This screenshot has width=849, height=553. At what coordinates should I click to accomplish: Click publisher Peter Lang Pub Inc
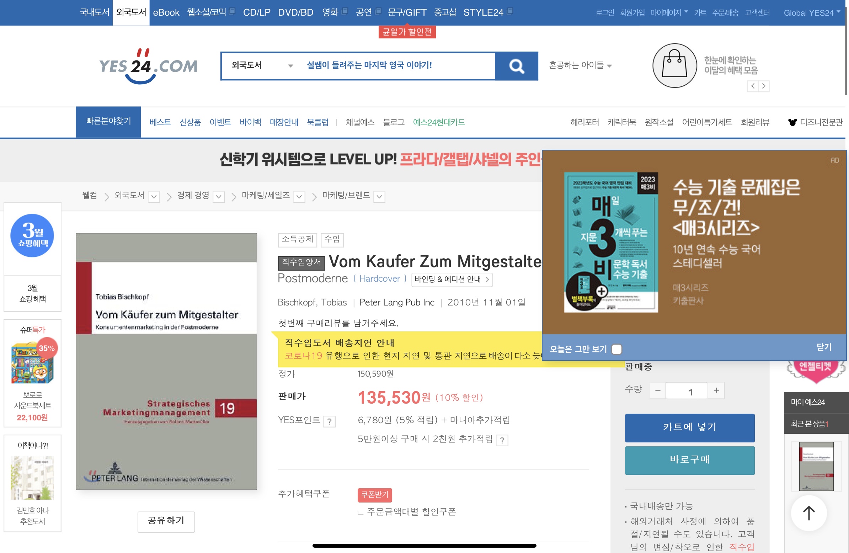tap(397, 303)
